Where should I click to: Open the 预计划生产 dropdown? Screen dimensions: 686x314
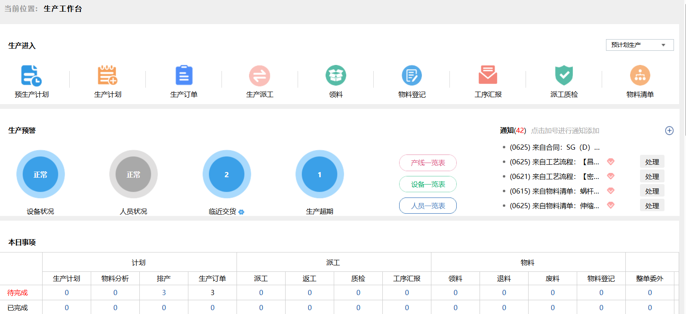[x=640, y=45]
